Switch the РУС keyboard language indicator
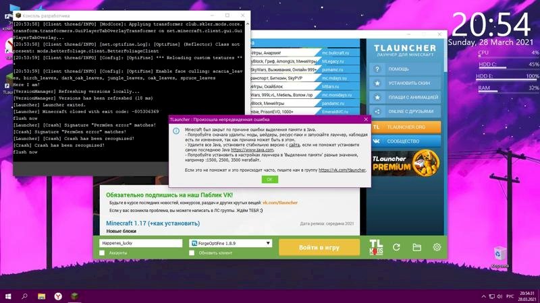The height and width of the screenshot is (303, 540). coord(510,296)
